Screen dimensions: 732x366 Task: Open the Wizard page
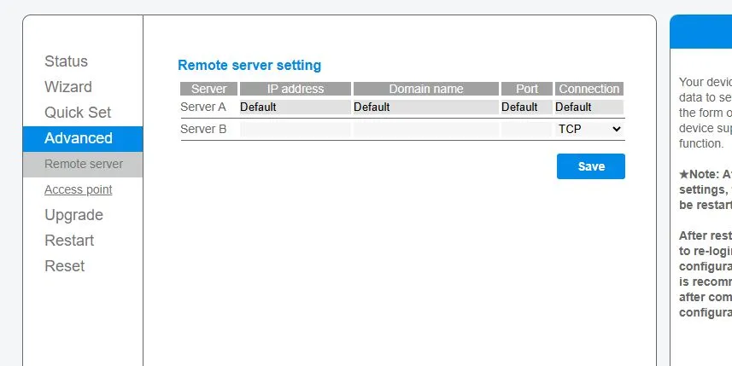tap(68, 87)
